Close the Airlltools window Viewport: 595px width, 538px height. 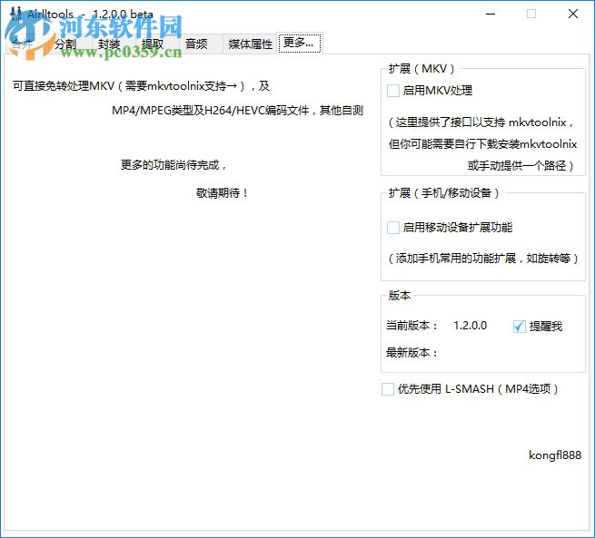[573, 14]
